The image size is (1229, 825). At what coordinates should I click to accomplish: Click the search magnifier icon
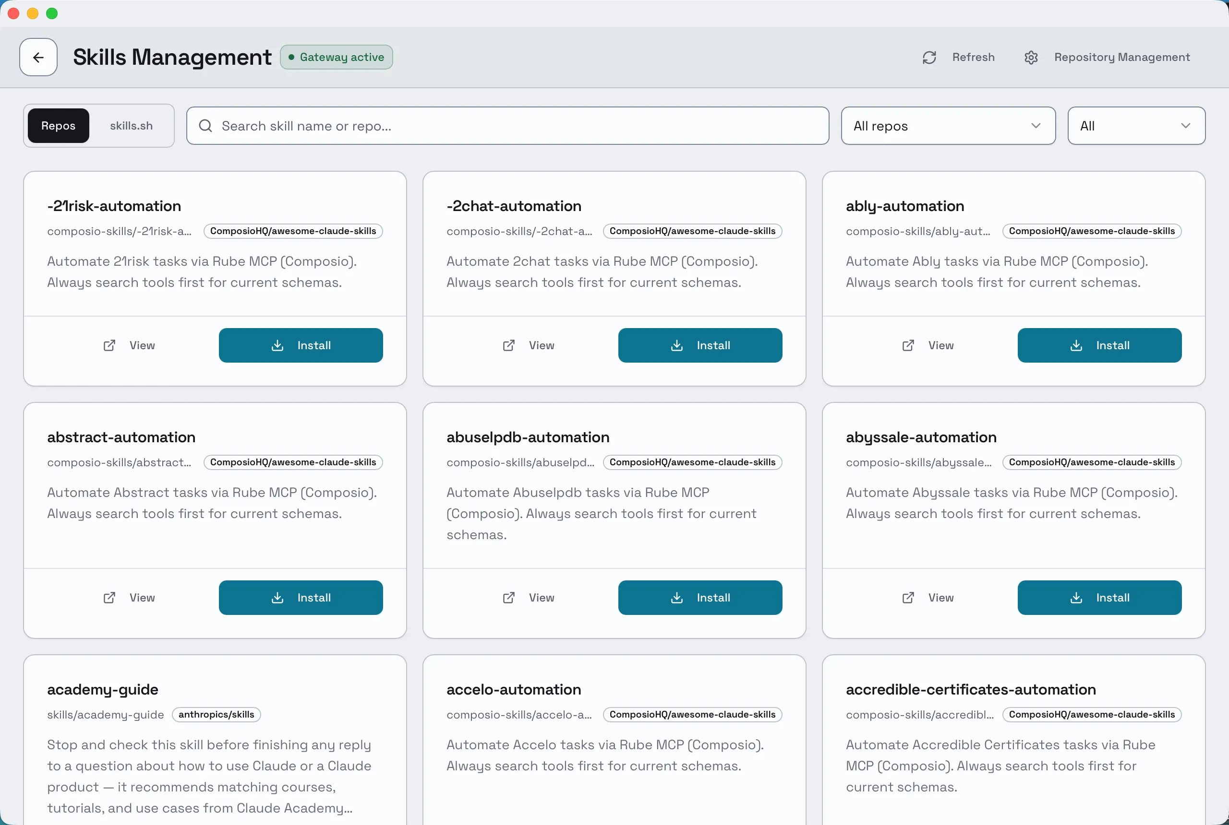point(205,126)
